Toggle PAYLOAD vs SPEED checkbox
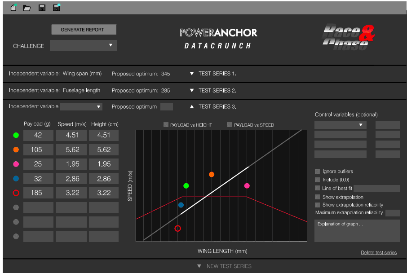Viewport: 407px width, 273px height. point(229,125)
